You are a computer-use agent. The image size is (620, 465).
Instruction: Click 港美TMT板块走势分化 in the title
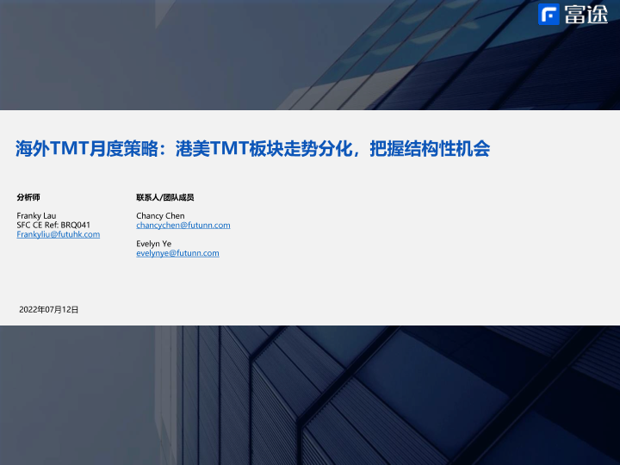264,149
